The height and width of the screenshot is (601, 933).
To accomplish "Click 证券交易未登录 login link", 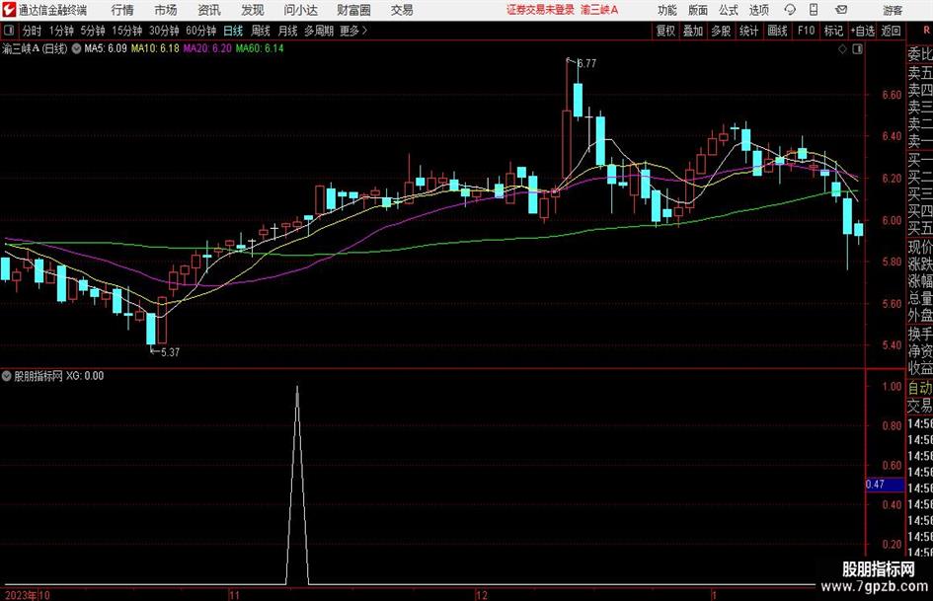I will tap(540, 10).
